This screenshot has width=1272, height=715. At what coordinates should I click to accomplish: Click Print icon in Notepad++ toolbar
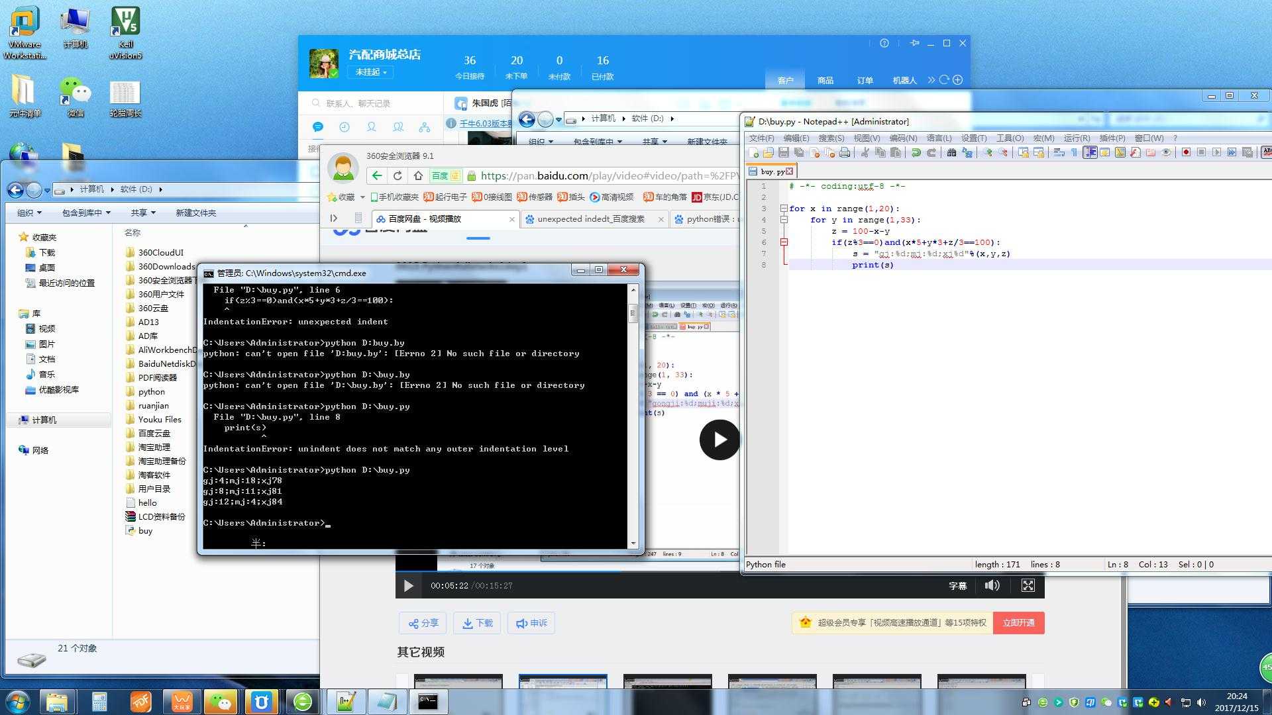pos(845,152)
